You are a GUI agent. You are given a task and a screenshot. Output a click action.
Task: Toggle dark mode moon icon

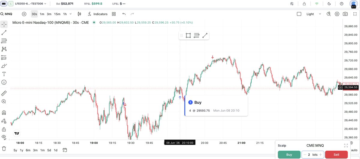(329, 4)
